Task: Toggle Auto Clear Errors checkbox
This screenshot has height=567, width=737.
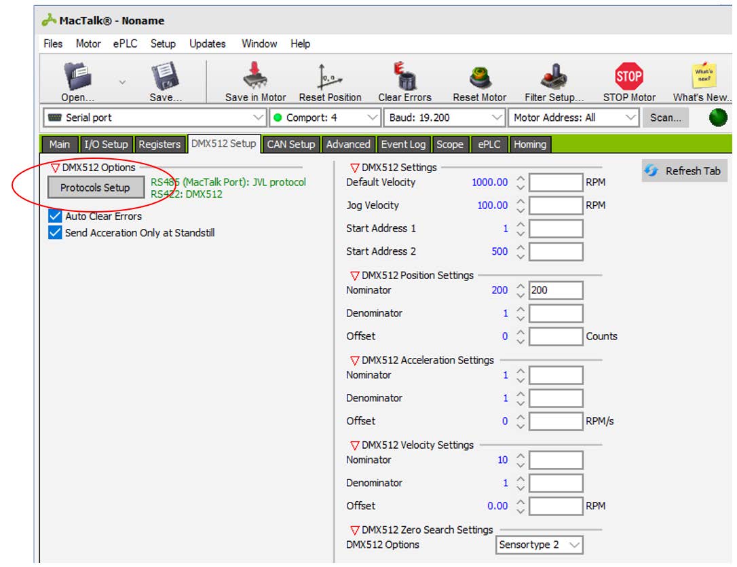Action: [55, 216]
